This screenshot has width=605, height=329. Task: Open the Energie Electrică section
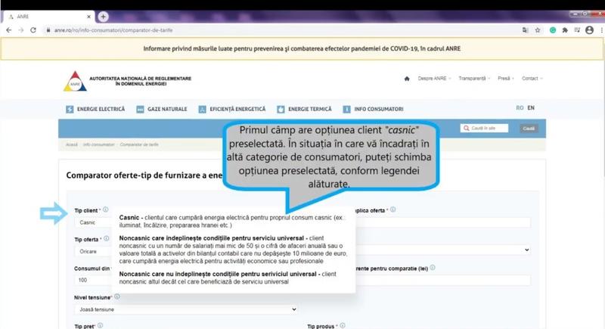point(95,109)
